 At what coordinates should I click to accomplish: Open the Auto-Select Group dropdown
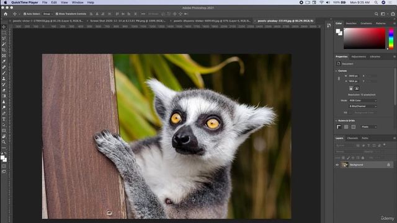pyautogui.click(x=48, y=14)
